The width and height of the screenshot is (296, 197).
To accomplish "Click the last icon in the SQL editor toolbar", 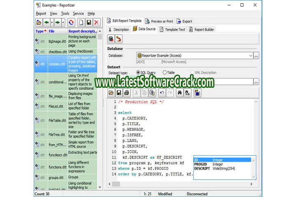I will [x=197, y=93].
